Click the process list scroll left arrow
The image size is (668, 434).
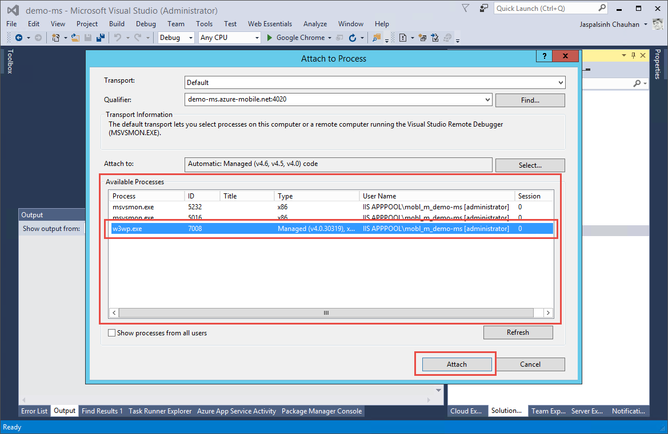click(114, 313)
